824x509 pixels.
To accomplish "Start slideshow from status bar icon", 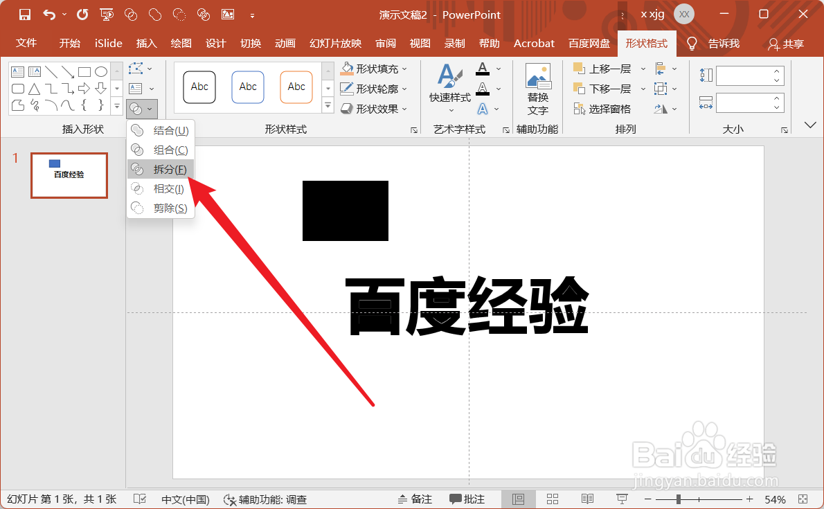I will 623,499.
